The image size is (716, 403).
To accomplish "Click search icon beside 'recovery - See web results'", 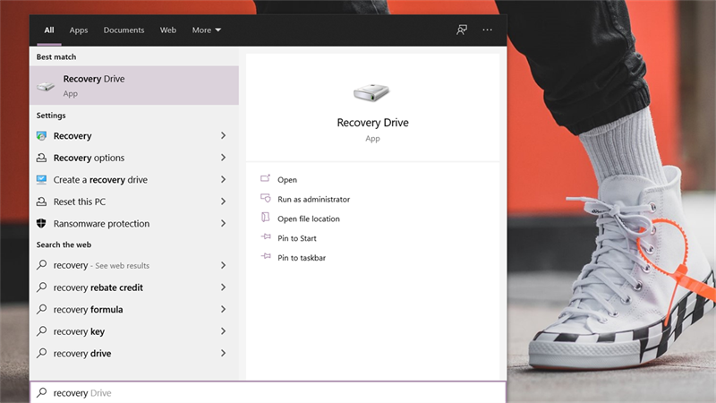I will [41, 265].
